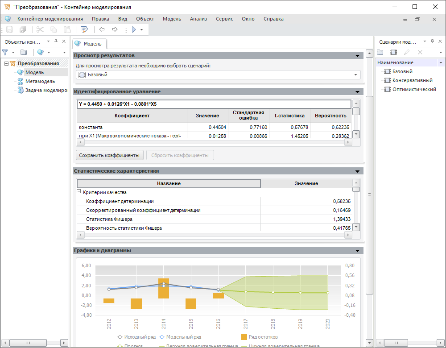Collapse the Идентифицированное уравнение section
Image resolution: width=446 pixels, height=348 pixels.
pos(357,92)
